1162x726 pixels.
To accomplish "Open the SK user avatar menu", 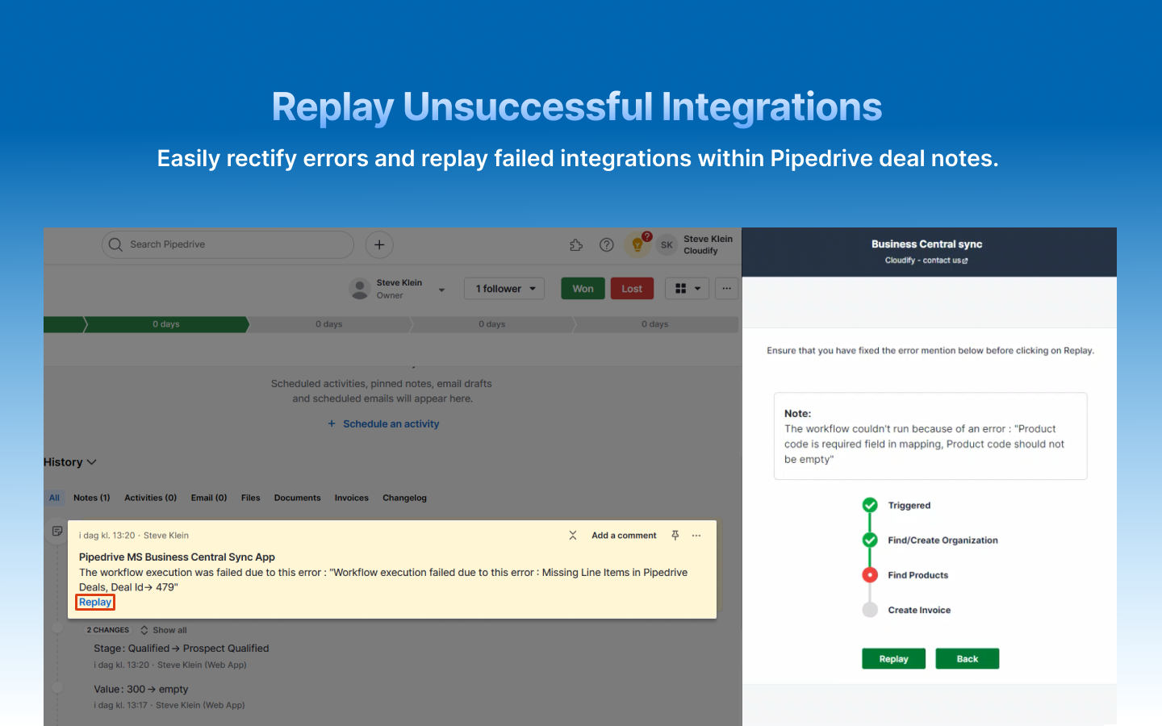I will pyautogui.click(x=667, y=245).
